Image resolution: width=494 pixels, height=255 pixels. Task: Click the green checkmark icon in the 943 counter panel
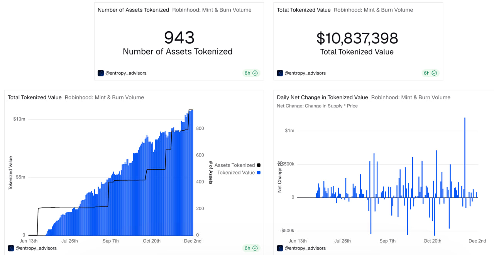pyautogui.click(x=255, y=73)
